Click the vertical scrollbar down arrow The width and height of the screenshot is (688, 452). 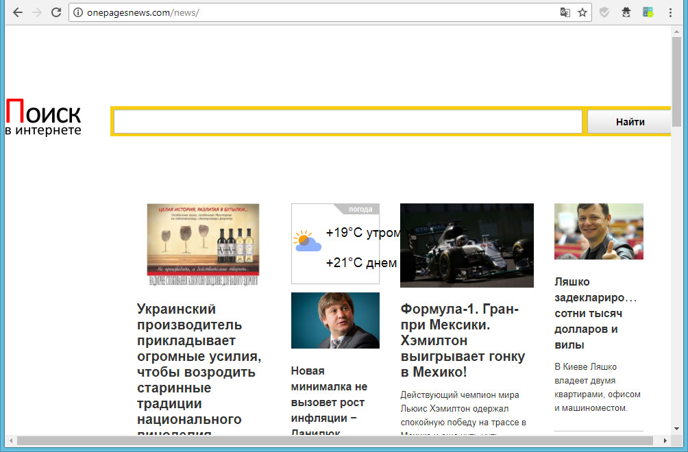pyautogui.click(x=677, y=429)
